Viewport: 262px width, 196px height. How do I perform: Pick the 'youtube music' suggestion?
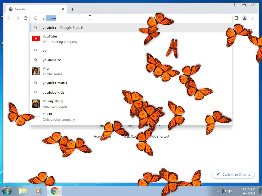tap(131, 83)
